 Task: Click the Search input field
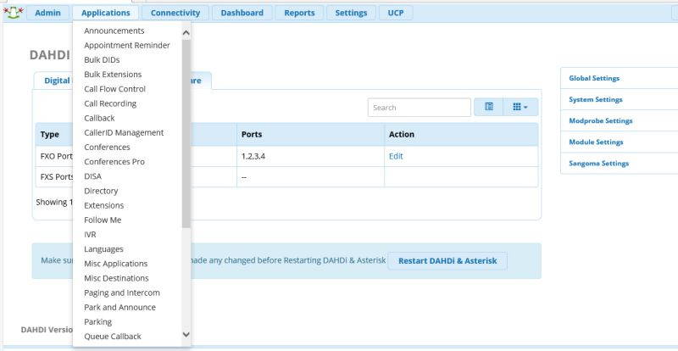[419, 108]
